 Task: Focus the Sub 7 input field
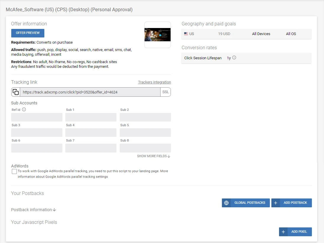[x=91, y=148]
